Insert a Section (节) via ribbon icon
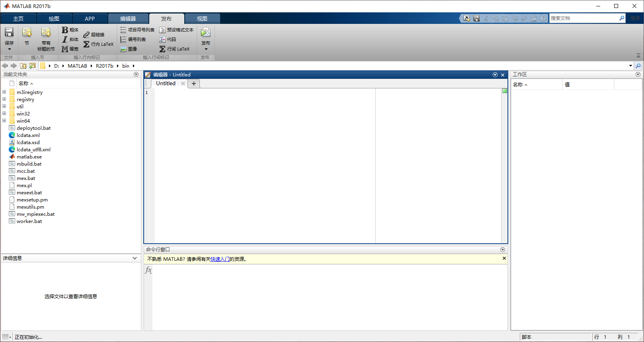644x342 pixels. click(27, 32)
